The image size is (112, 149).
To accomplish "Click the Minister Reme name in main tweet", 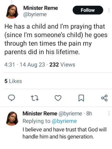I will pos(41,8).
